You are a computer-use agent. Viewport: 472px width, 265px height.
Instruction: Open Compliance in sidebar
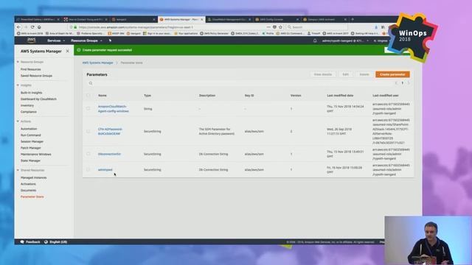tap(29, 112)
